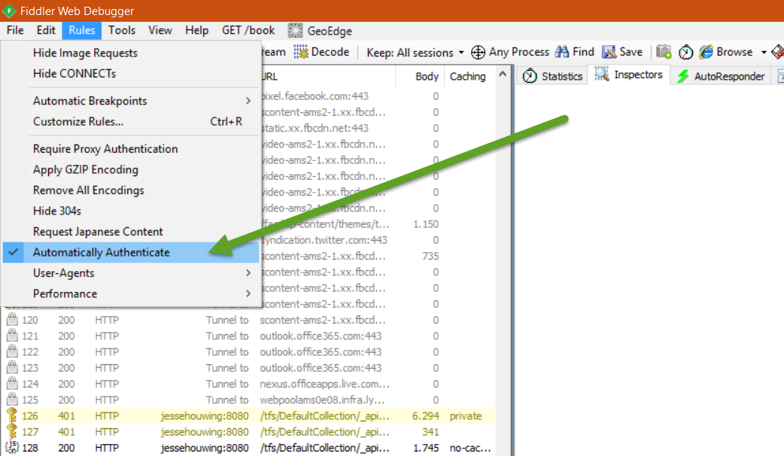Click GeoEdge menu label

330,31
